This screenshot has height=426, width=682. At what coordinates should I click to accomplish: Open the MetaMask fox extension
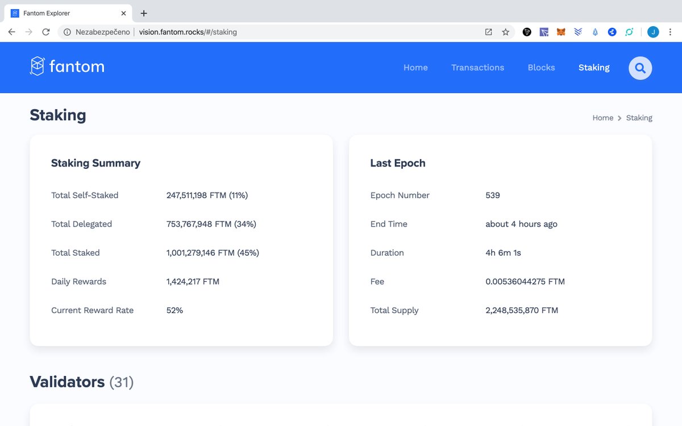point(561,32)
